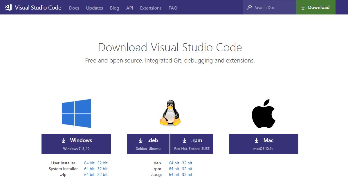This screenshot has height=180, width=348.
Task: Click the Linux Tux penguin icon
Action: click(170, 113)
